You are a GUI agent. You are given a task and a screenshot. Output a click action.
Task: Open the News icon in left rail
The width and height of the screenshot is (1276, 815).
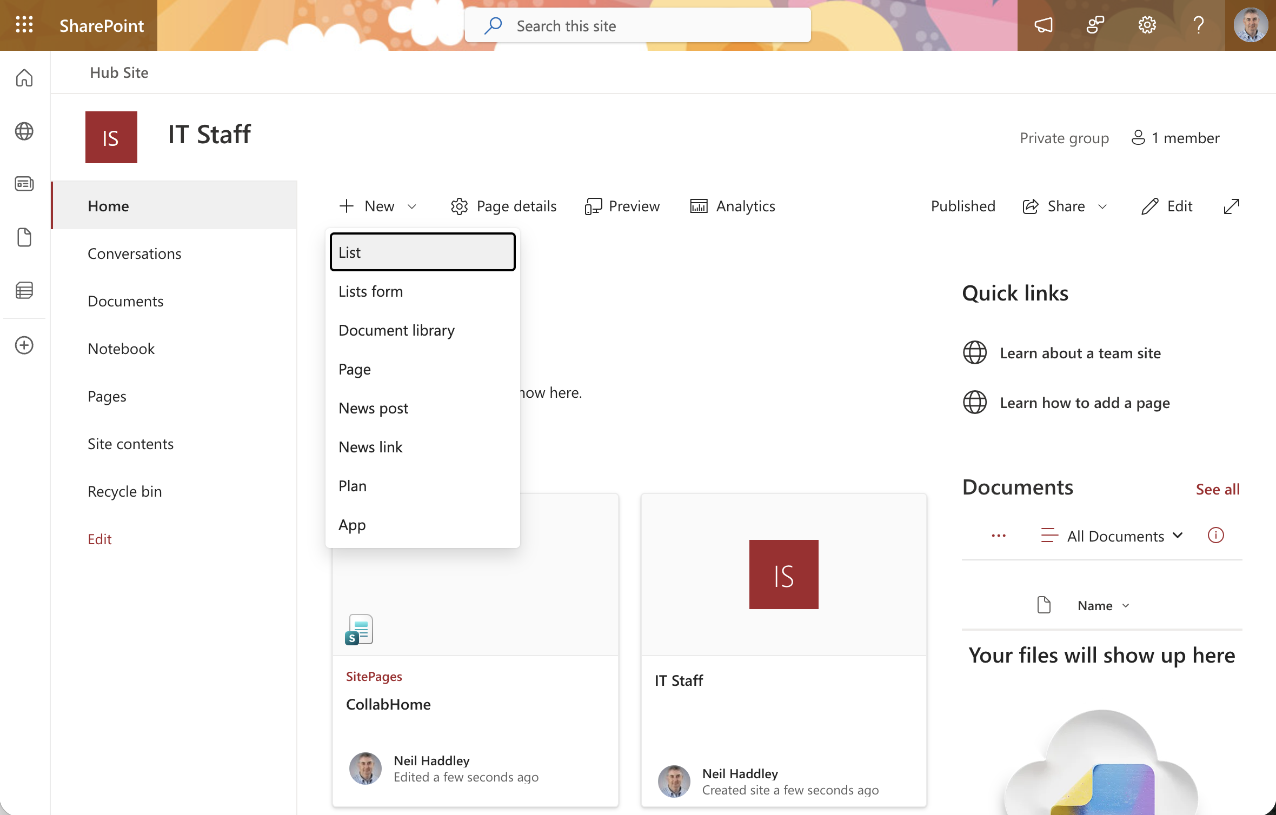pyautogui.click(x=24, y=184)
